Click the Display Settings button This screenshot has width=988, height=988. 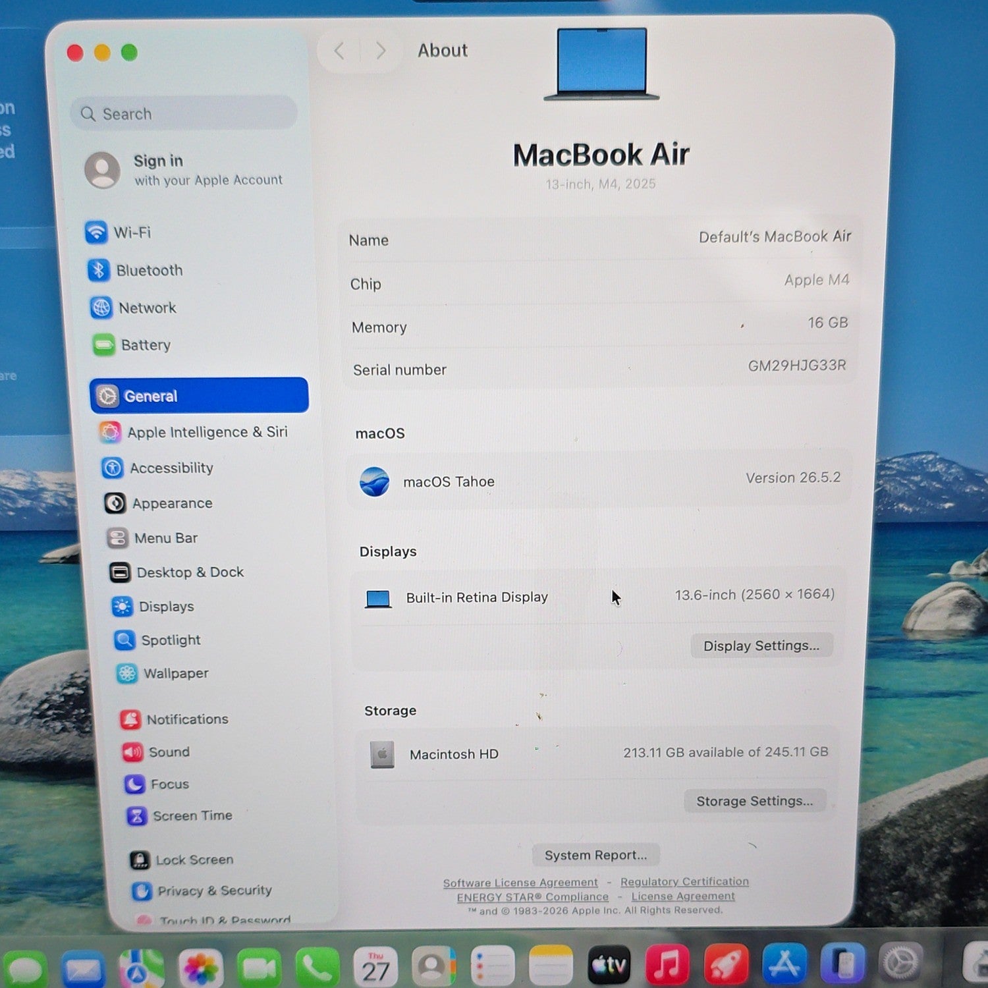[761, 645]
